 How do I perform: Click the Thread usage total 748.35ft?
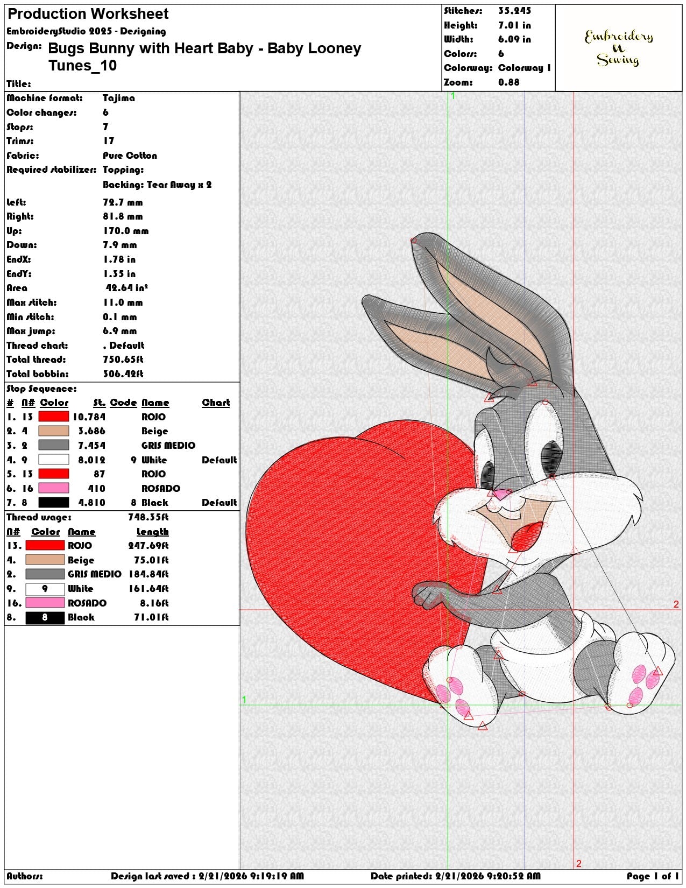pyautogui.click(x=148, y=517)
